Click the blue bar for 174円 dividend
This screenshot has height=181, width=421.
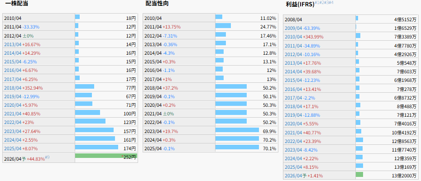point(96,148)
